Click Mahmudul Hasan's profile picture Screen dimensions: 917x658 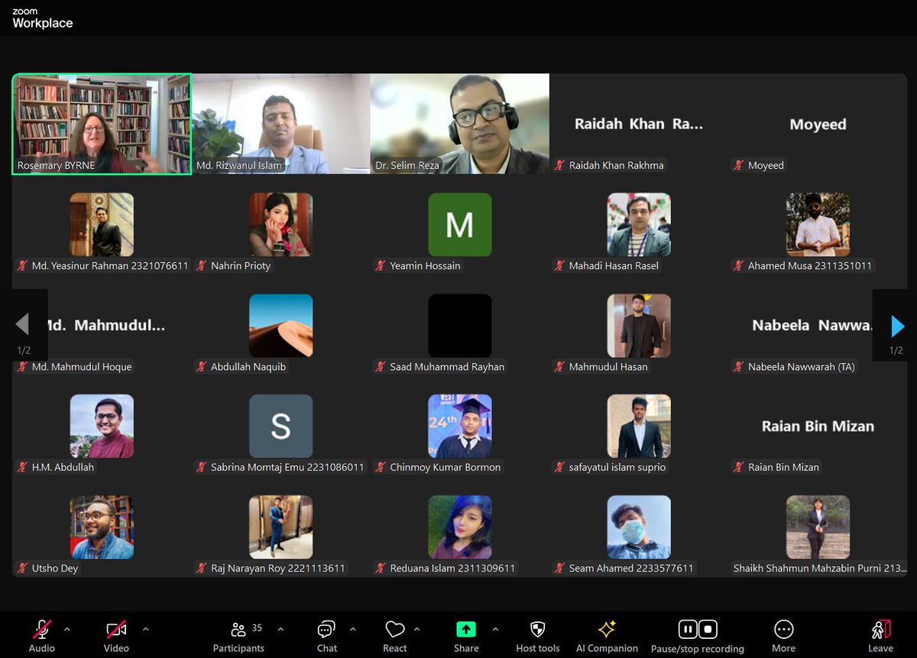tap(639, 325)
